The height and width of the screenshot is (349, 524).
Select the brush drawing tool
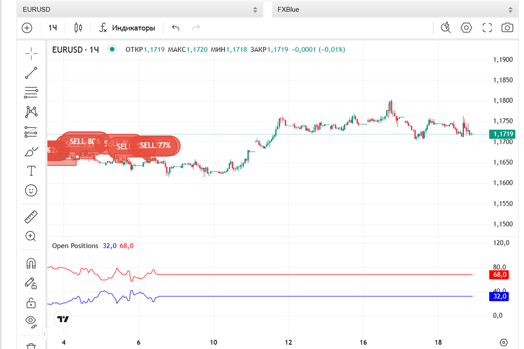pos(31,151)
